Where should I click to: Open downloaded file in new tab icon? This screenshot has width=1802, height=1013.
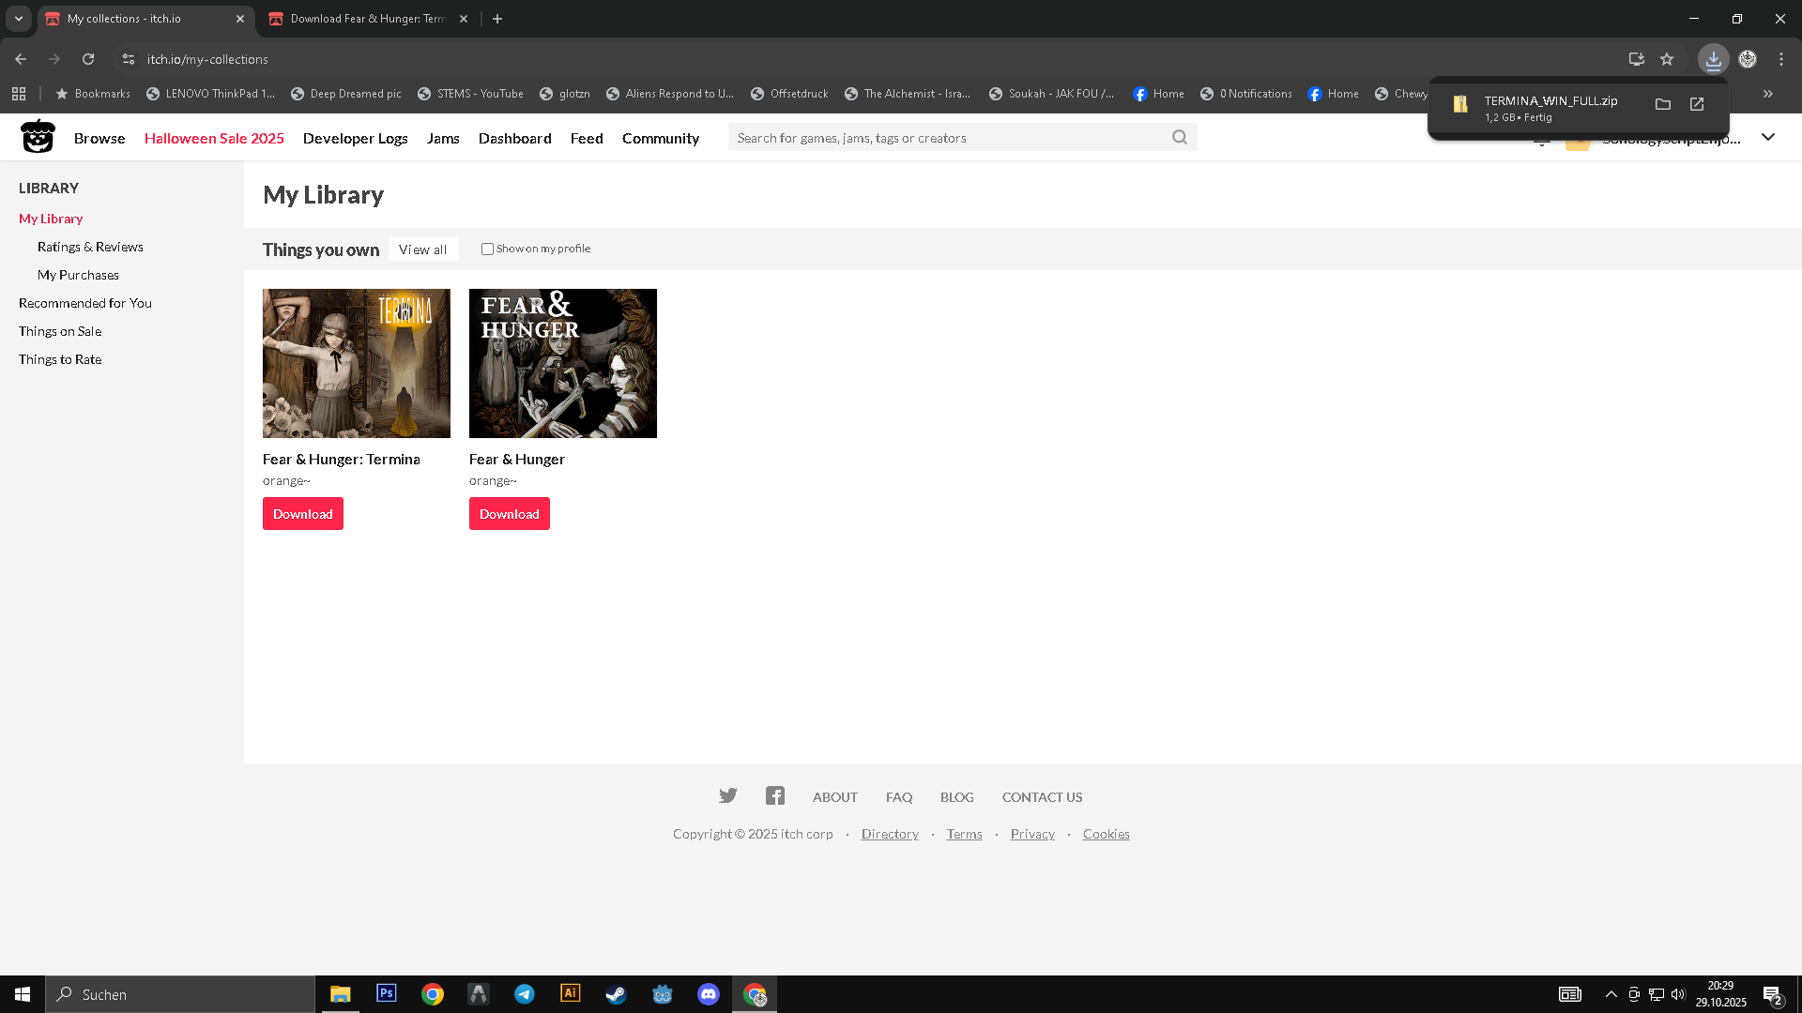point(1697,104)
